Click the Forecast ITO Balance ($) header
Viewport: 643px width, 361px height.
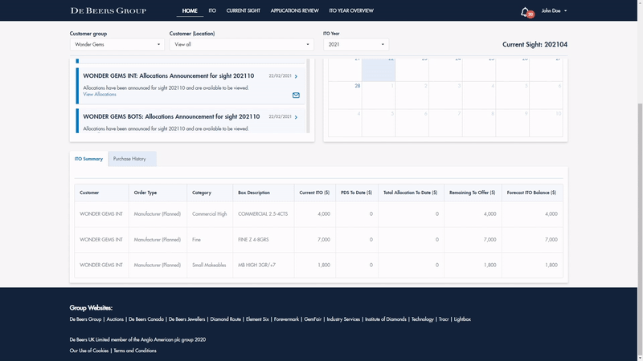(x=531, y=193)
